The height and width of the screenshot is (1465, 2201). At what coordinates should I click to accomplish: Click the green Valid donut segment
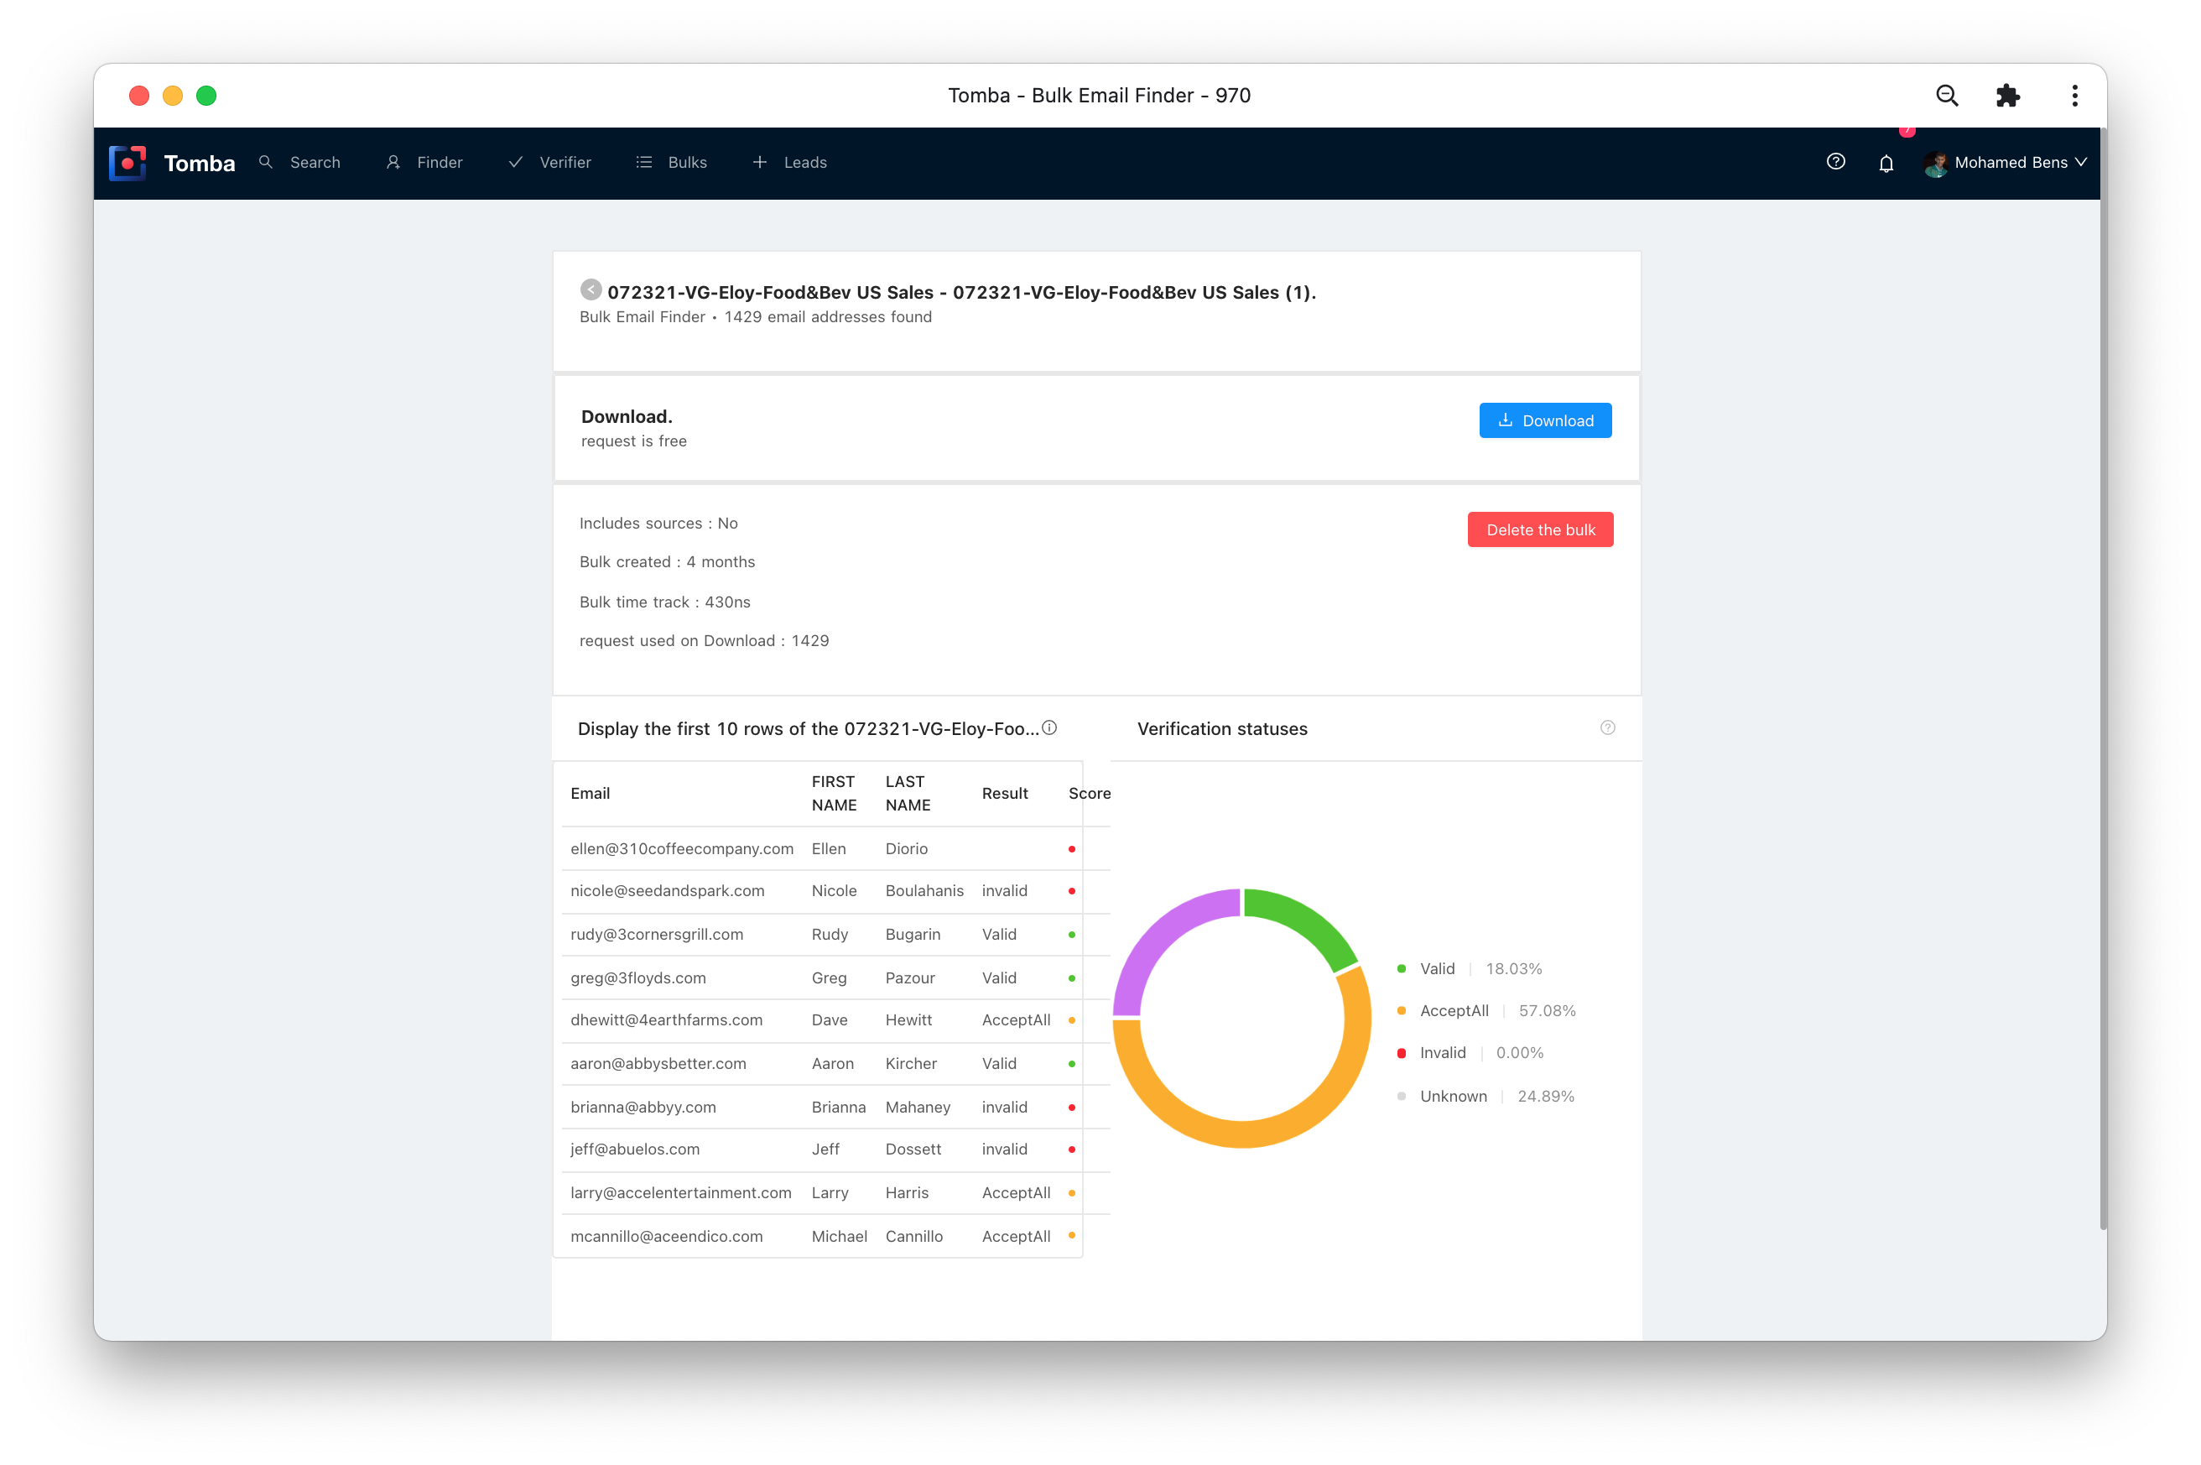point(1309,920)
